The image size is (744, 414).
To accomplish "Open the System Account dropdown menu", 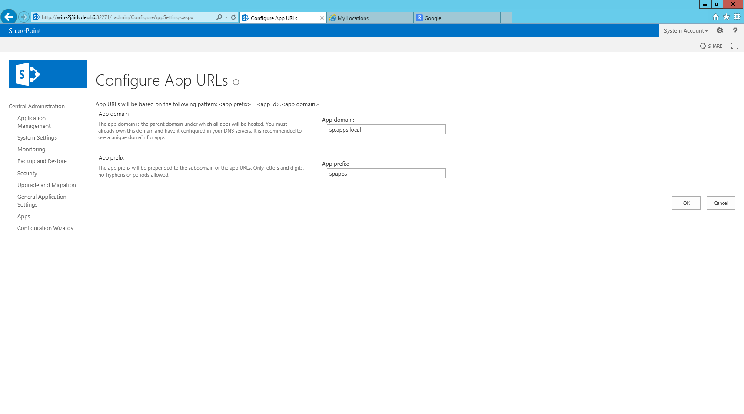I will pos(686,30).
